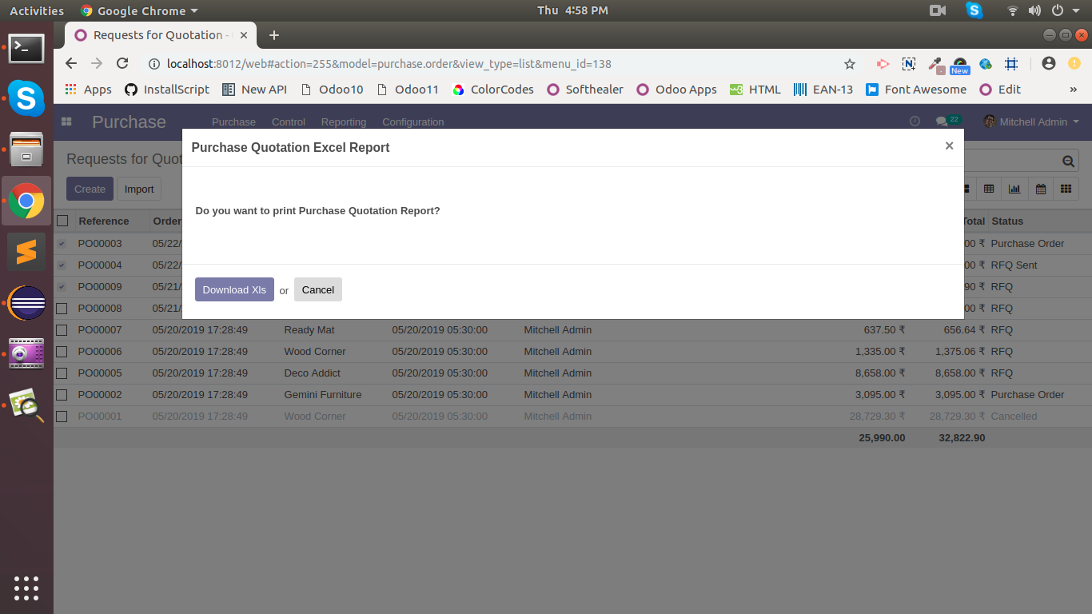Viewport: 1092px width, 614px height.
Task: Check the PO00001 row checkbox
Action: point(62,417)
